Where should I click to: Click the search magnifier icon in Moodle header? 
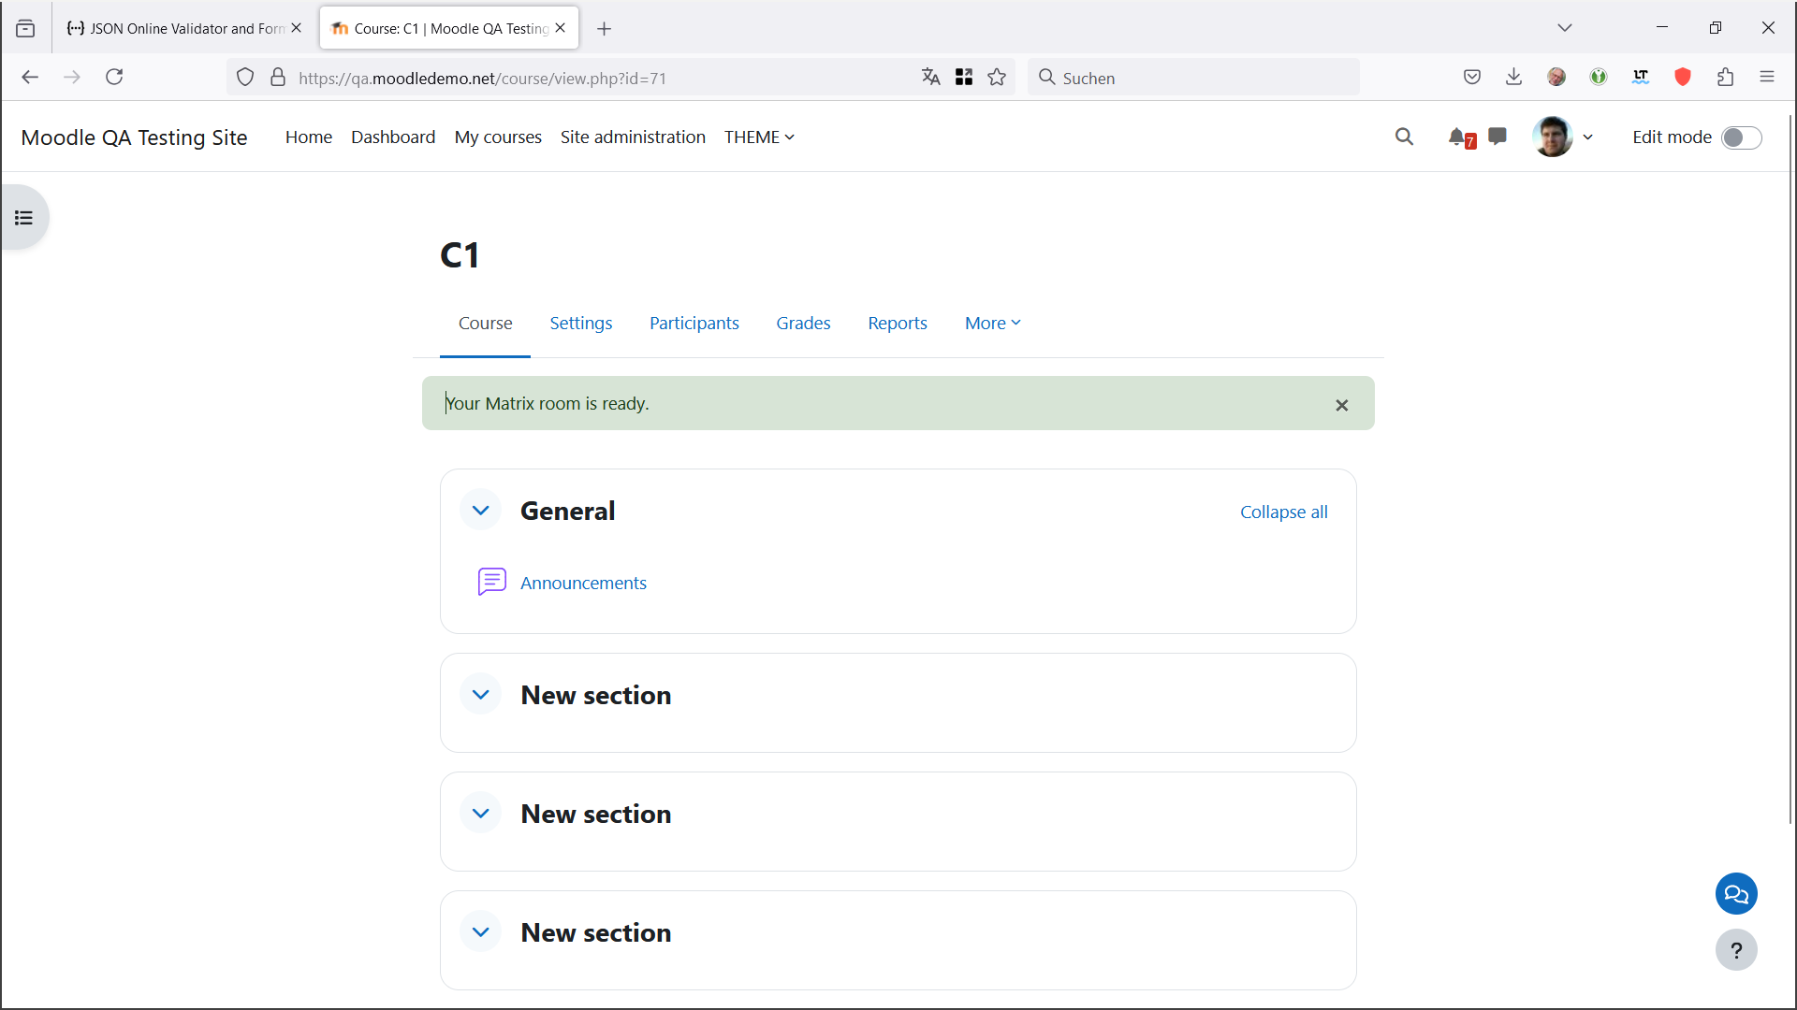1404,137
